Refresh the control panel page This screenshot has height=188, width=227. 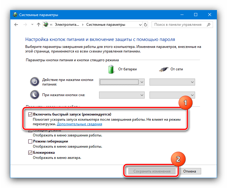pos(146,25)
